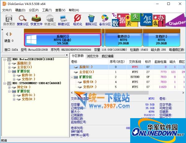Viewport: 186px width, 143px height.
Task: Click start cylinder value 11620
Action: [163, 87]
